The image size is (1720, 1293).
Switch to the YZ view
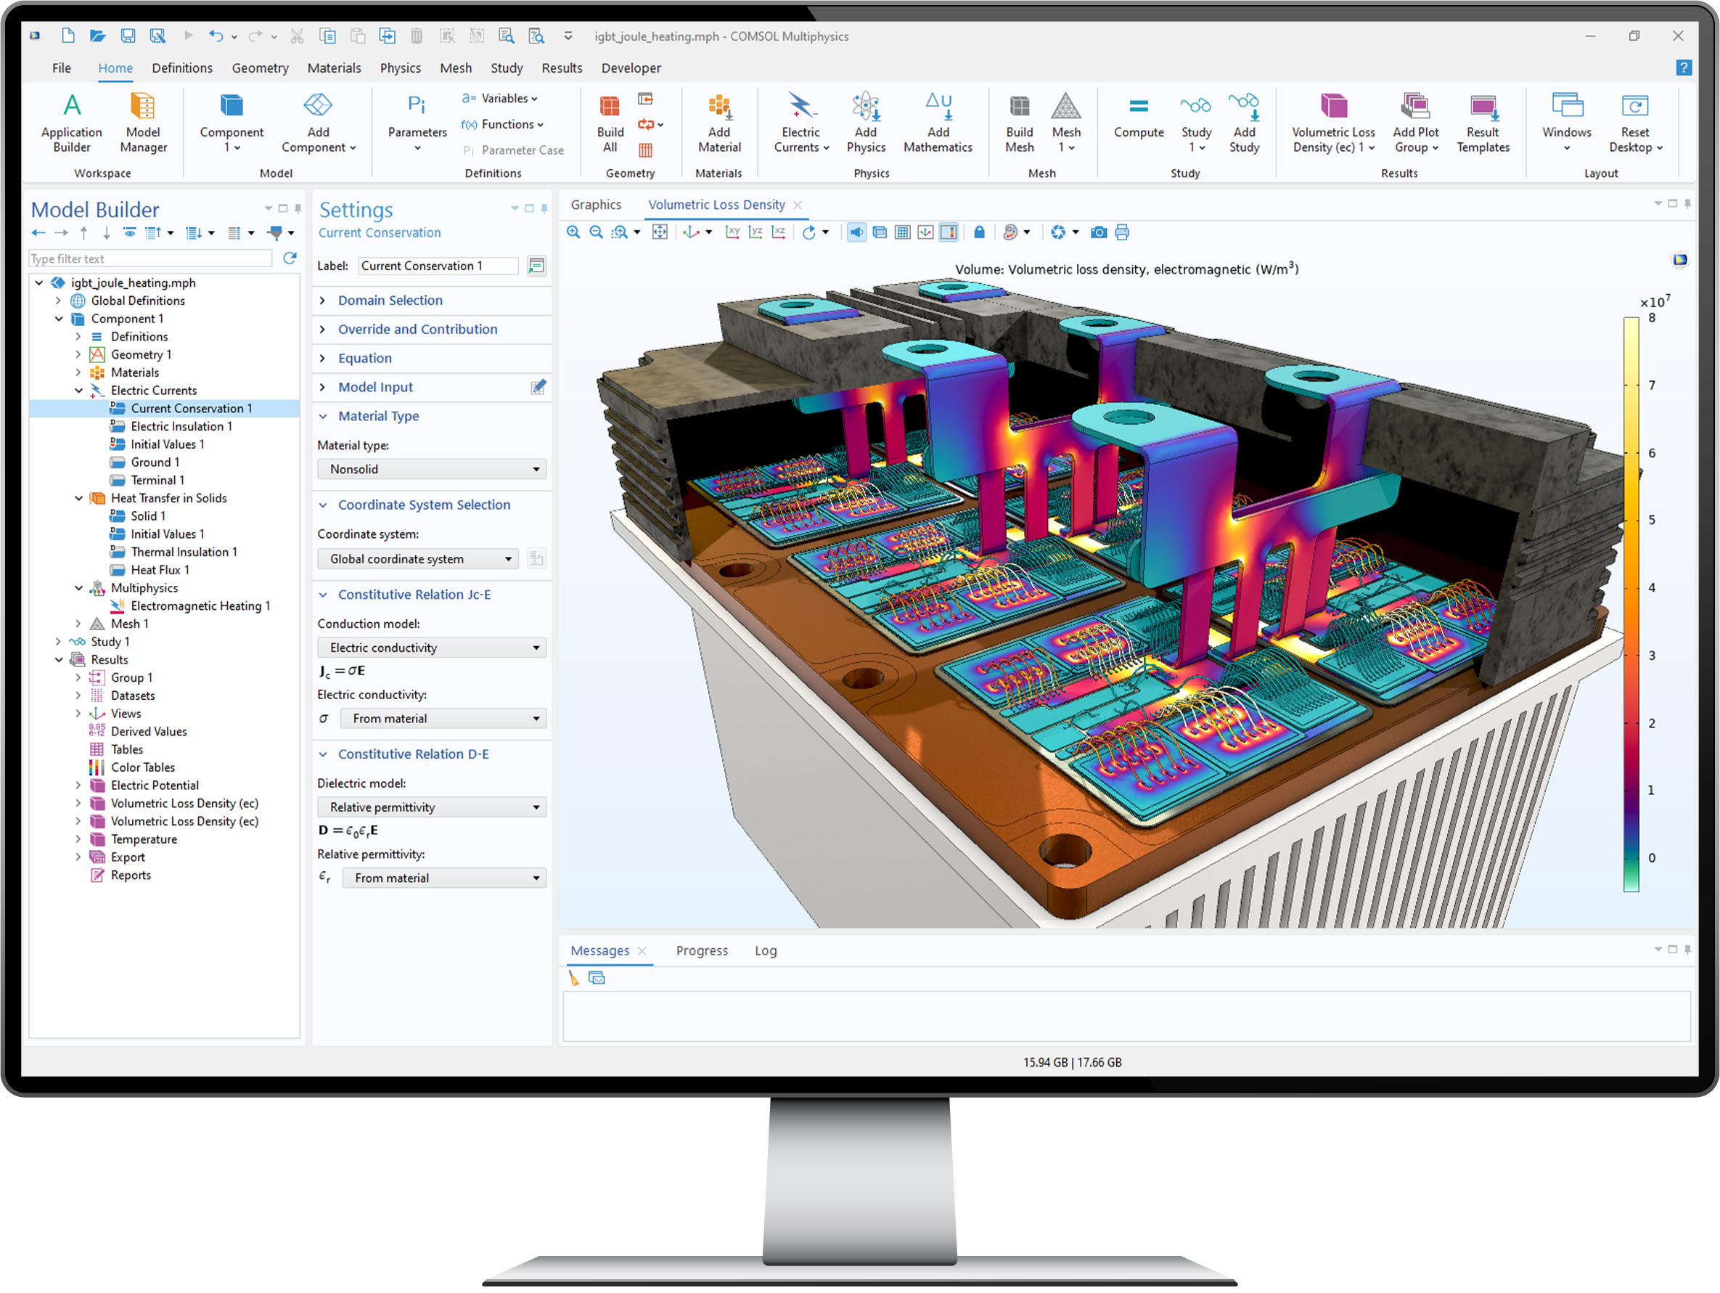point(755,232)
